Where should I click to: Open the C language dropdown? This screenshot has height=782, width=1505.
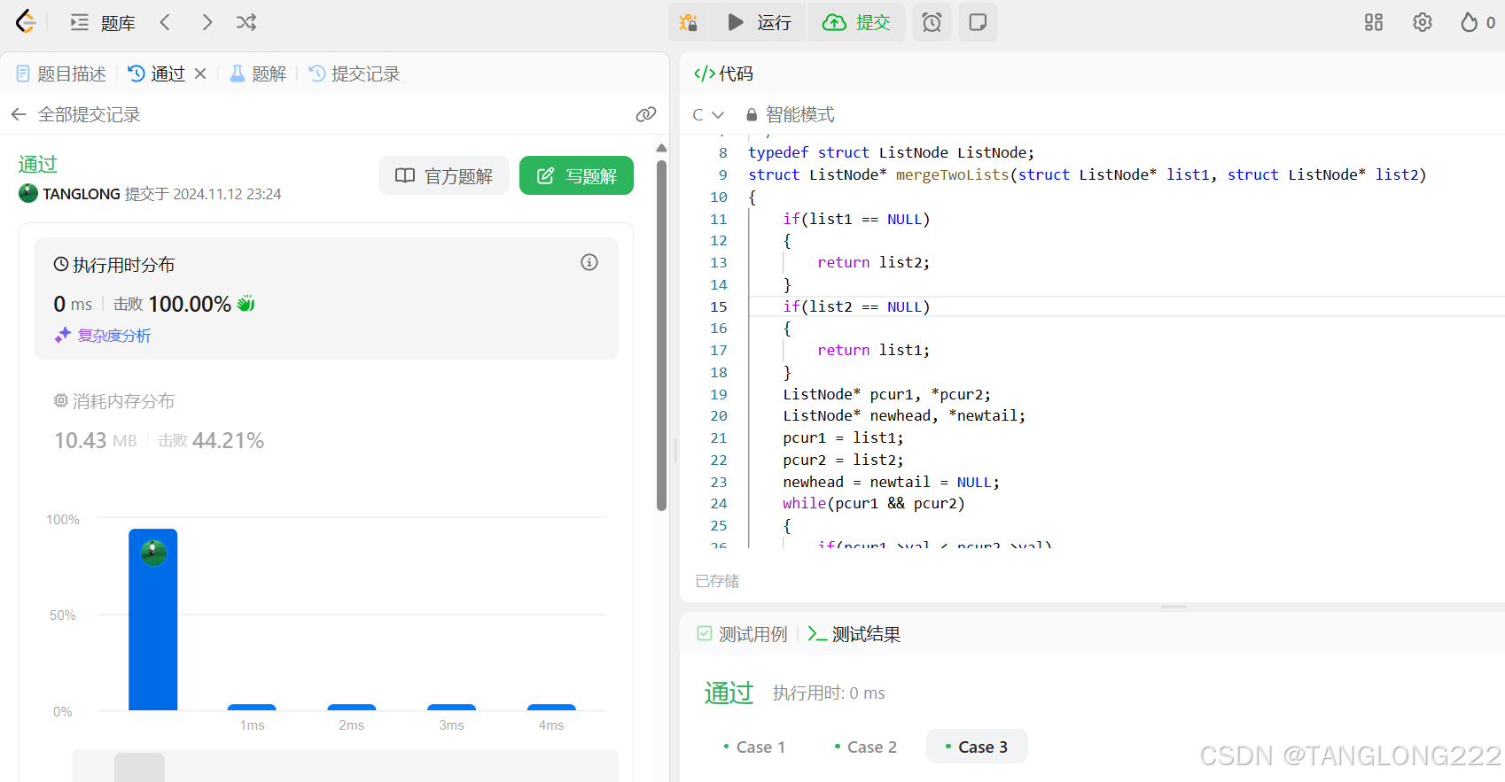[708, 114]
